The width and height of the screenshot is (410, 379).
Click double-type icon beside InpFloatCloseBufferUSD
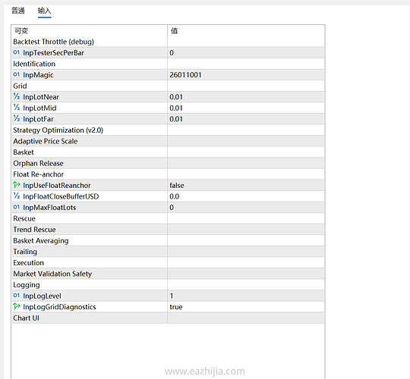17,196
